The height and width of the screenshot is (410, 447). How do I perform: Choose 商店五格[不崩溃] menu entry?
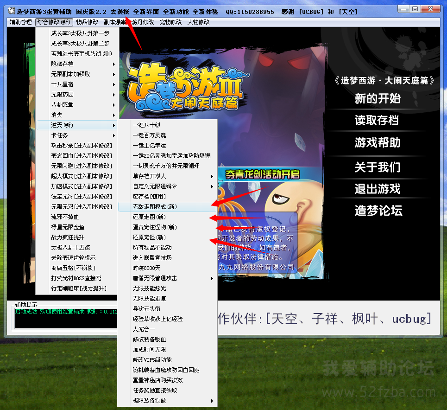(x=76, y=268)
